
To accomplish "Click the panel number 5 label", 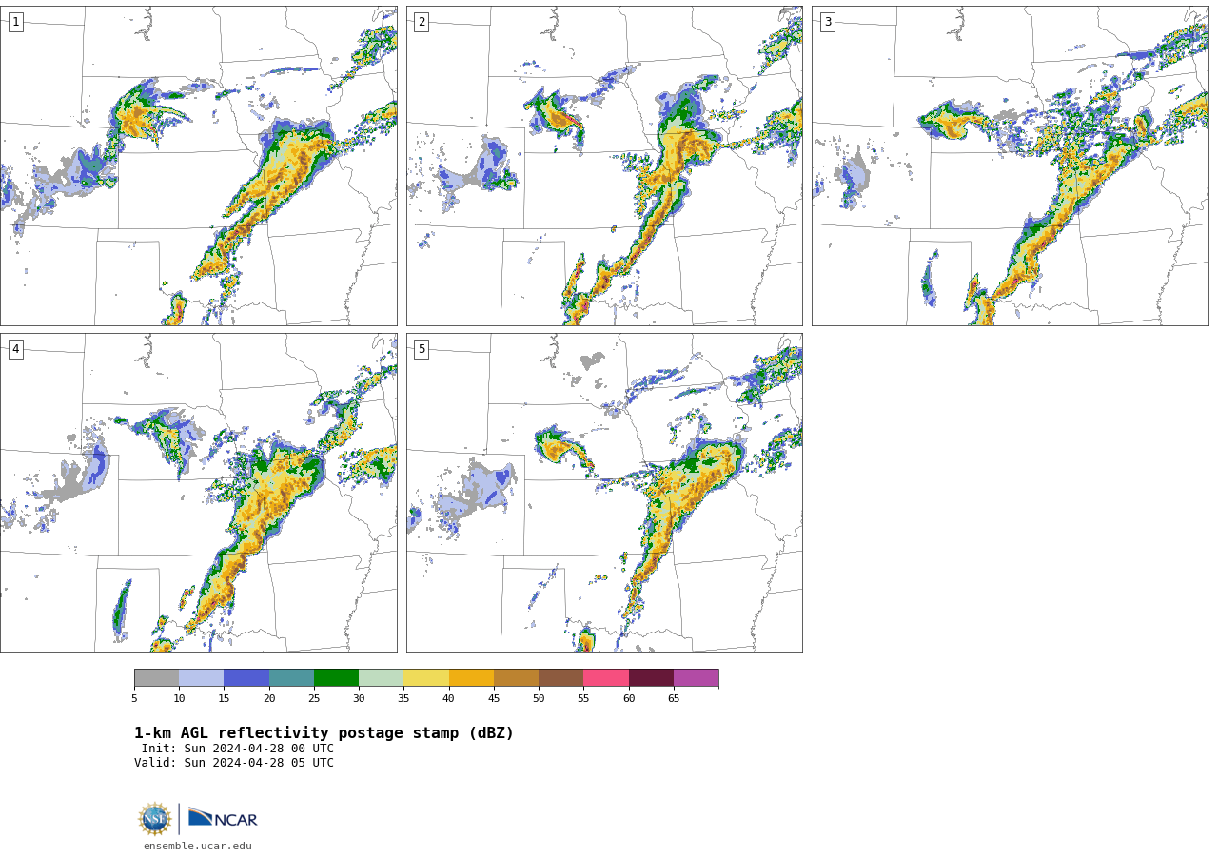I will (x=422, y=349).
